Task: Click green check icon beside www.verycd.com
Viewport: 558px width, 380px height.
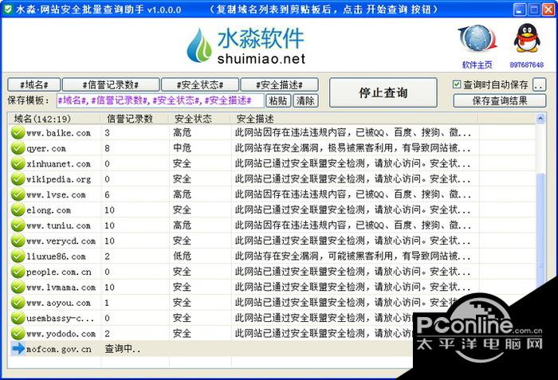Action: click(x=18, y=241)
